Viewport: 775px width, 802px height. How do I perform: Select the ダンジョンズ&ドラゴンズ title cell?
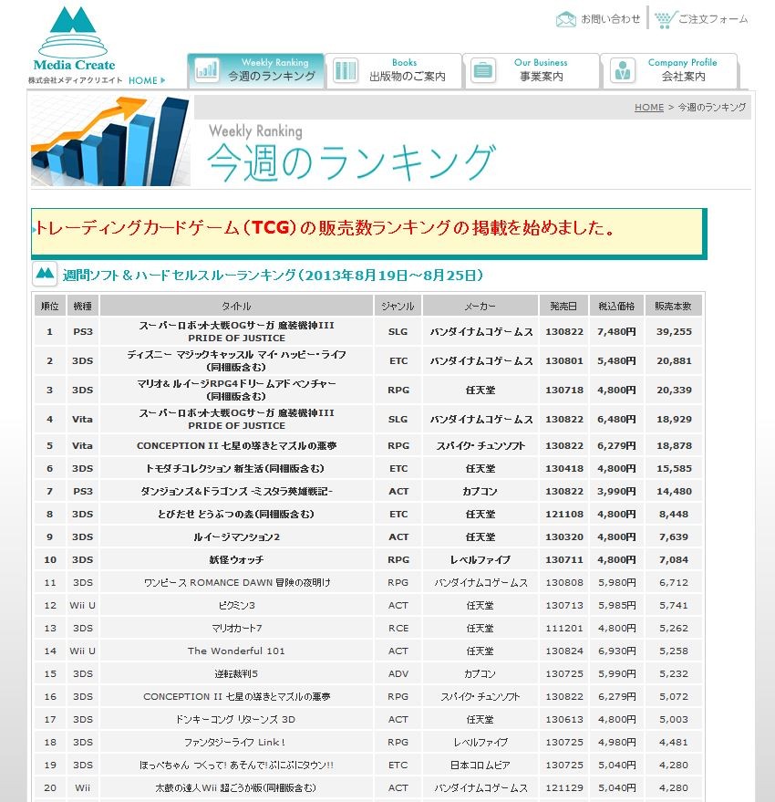236,492
